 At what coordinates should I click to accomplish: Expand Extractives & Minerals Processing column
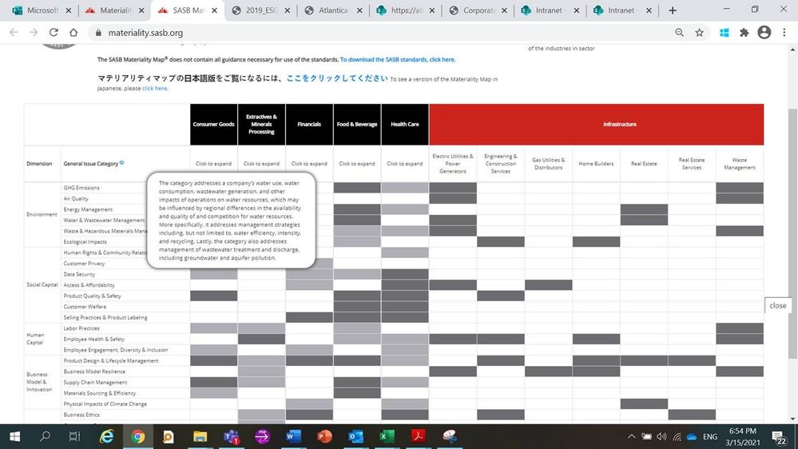pyautogui.click(x=261, y=164)
